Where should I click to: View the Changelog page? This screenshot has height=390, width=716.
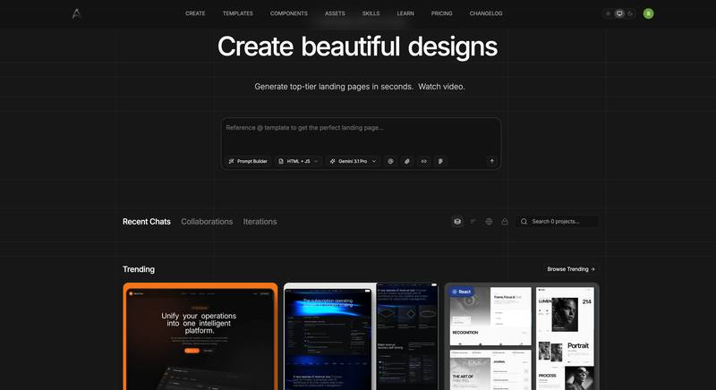click(486, 13)
